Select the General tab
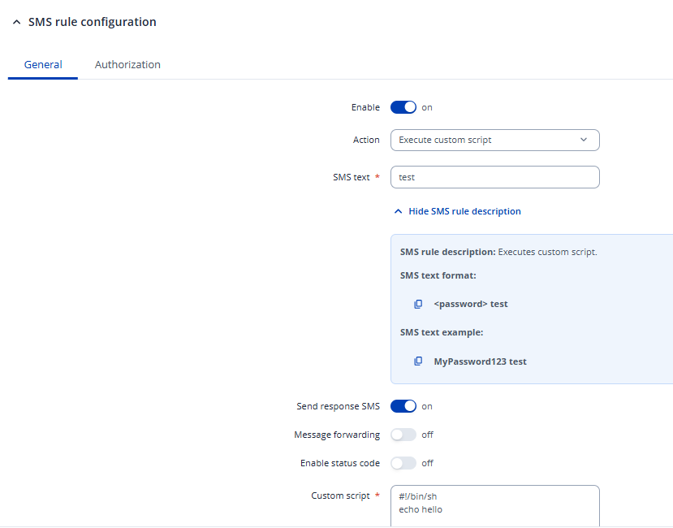 tap(43, 64)
